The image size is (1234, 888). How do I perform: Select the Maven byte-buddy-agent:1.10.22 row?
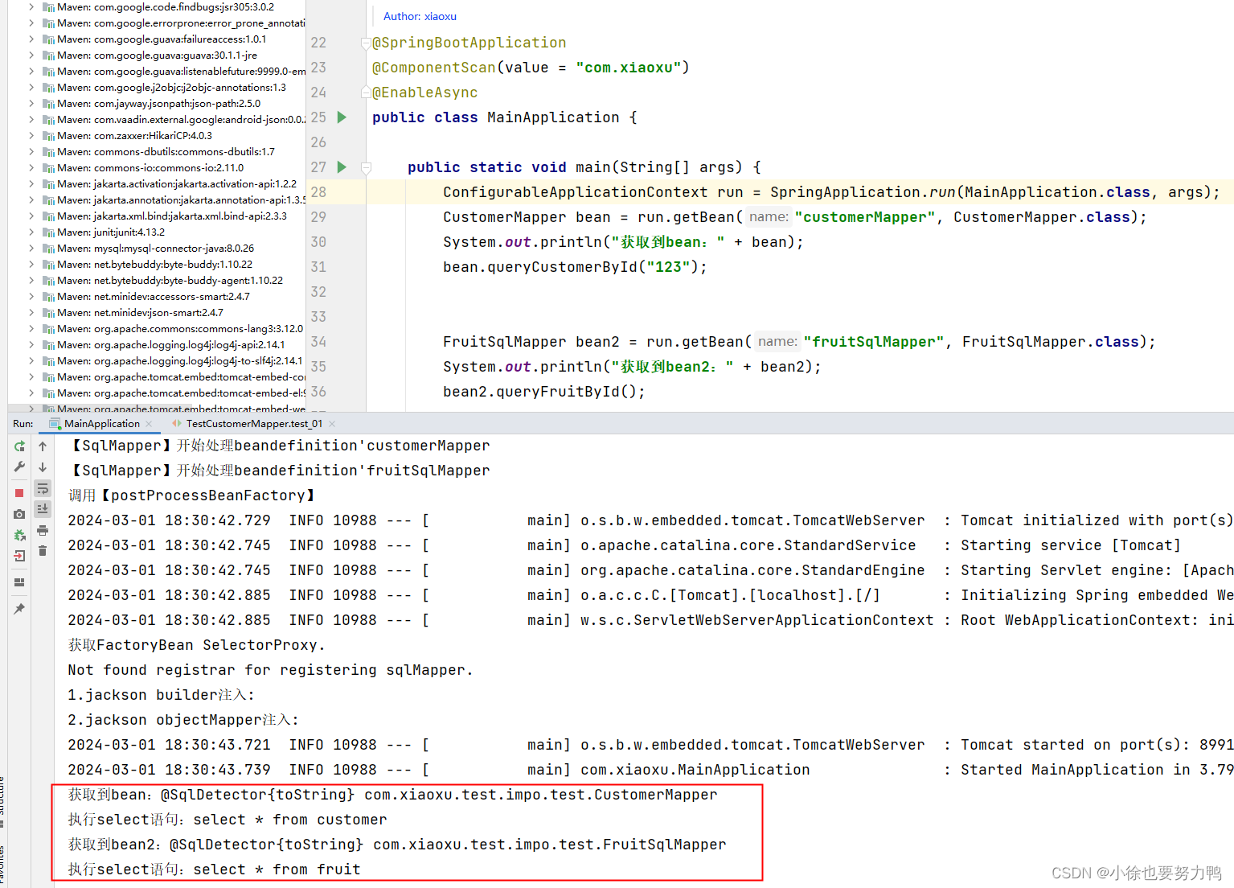[x=157, y=281]
